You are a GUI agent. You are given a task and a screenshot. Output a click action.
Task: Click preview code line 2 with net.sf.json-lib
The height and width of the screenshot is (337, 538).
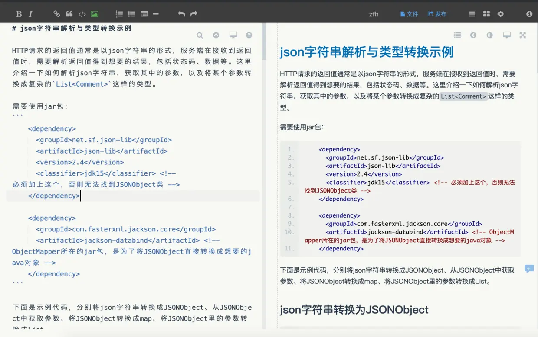tap(385, 157)
